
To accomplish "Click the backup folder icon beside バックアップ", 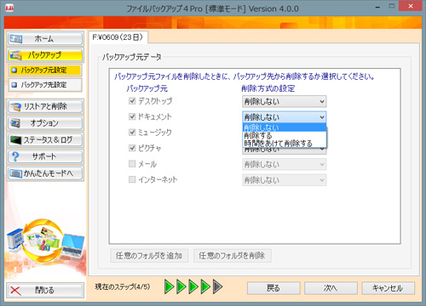I will [15, 55].
